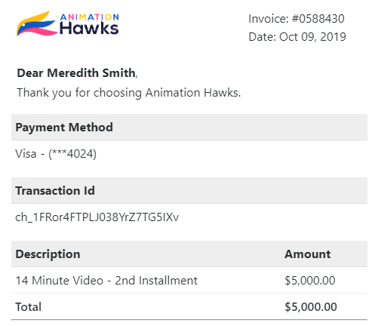Click the Dear Meredith Smith greeting
The image size is (375, 326).
pos(77,73)
